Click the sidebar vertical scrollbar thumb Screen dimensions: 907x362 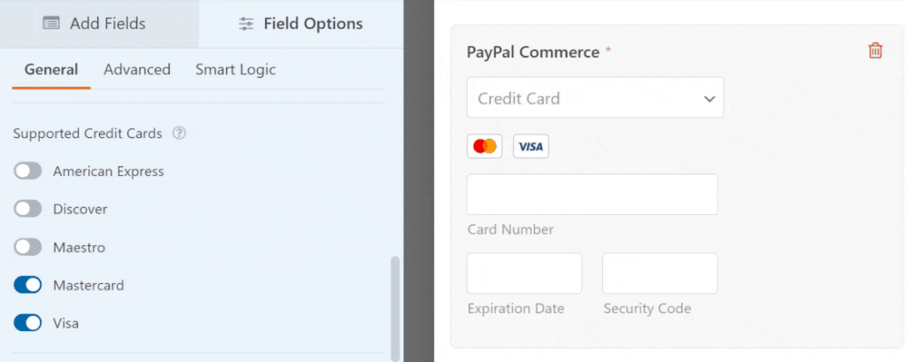coord(395,308)
